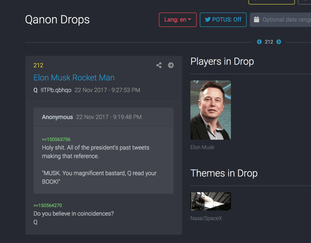
Task: Click the yellow-outlined button at top
Action: tap(272, 2)
